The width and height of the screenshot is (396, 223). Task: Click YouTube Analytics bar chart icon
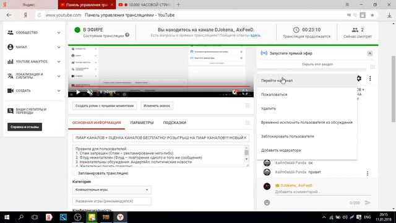[x=11, y=61]
